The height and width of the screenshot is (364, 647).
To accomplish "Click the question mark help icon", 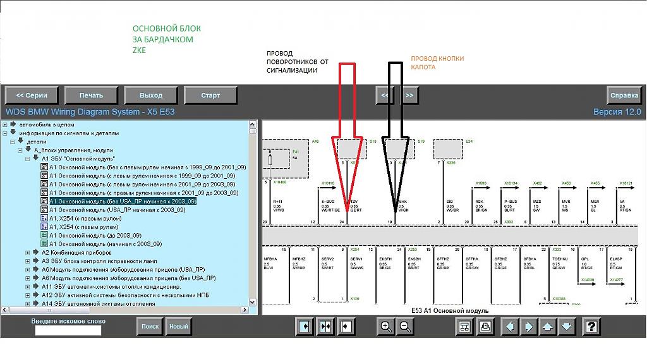I will (591, 327).
